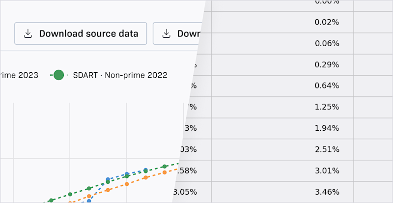The height and width of the screenshot is (203, 393).
Task: Click the rightmost green data point on the chart
Action: (x=165, y=166)
